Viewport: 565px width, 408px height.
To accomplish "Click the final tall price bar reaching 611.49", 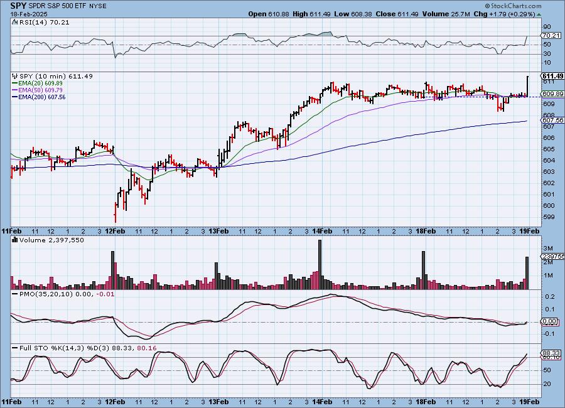I will click(x=527, y=87).
